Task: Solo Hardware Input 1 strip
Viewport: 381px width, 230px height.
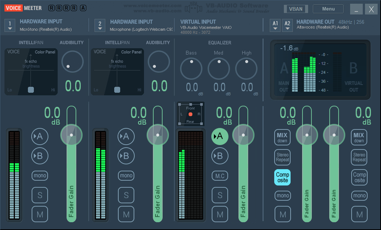Action: pyautogui.click(x=39, y=195)
